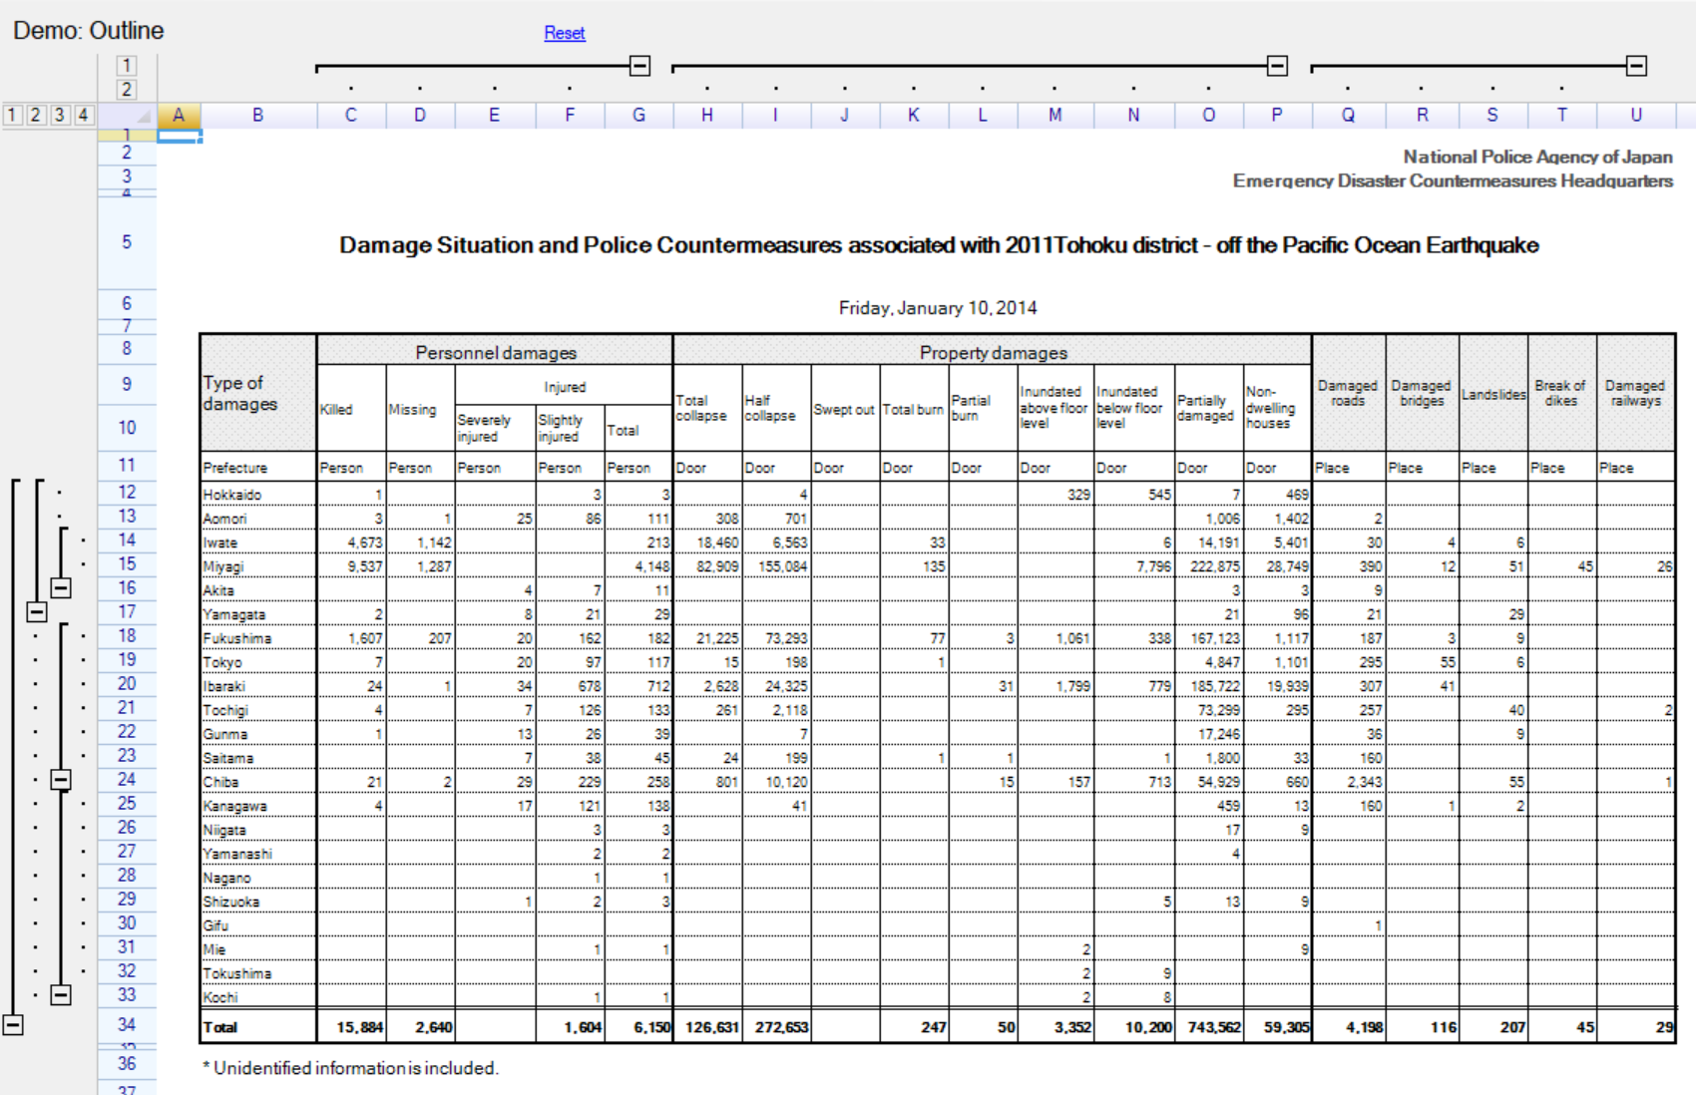Screen dimensions: 1696x1095
Task: Click the 'Hokkaido' prefecture cell
Action: tap(258, 494)
